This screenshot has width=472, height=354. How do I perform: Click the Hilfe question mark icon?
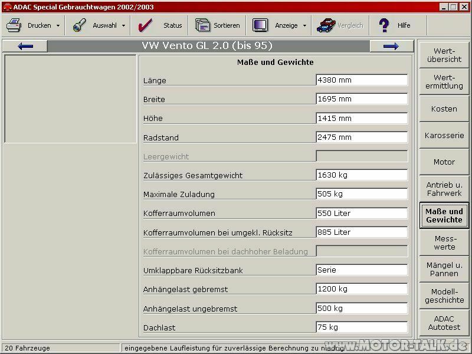tap(384, 25)
